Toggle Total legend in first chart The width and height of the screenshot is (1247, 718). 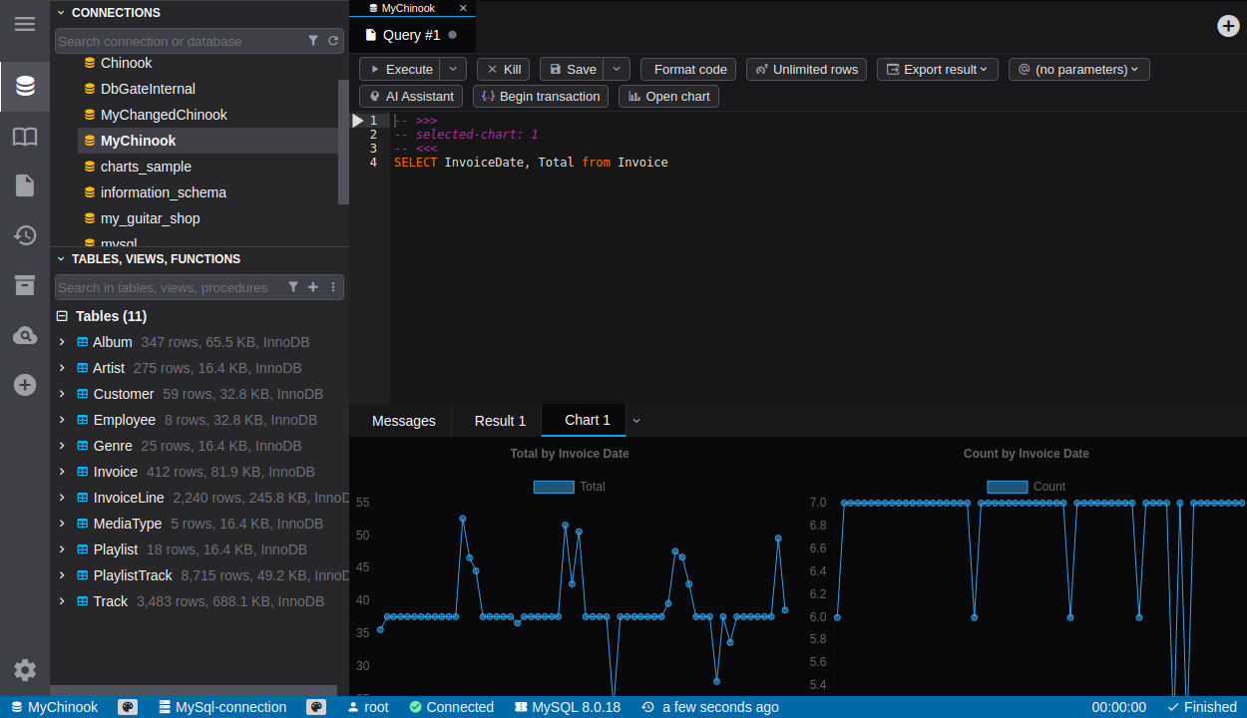tap(554, 487)
